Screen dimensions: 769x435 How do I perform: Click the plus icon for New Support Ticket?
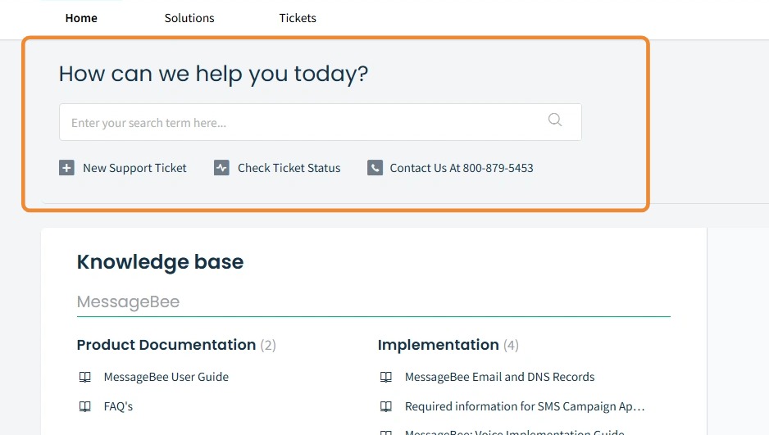(x=66, y=168)
